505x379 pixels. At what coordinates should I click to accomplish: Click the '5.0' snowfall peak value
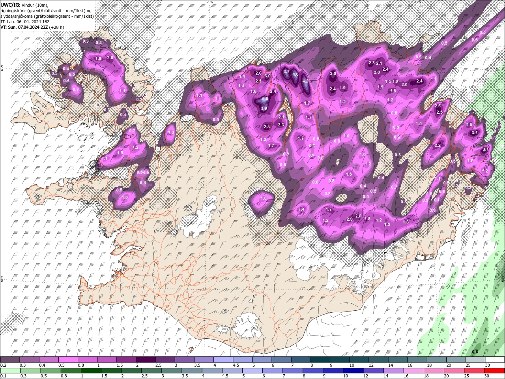[265, 99]
